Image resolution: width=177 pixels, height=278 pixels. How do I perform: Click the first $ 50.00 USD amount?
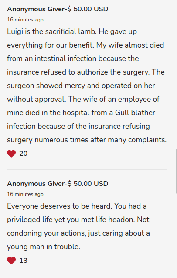pos(88,9)
